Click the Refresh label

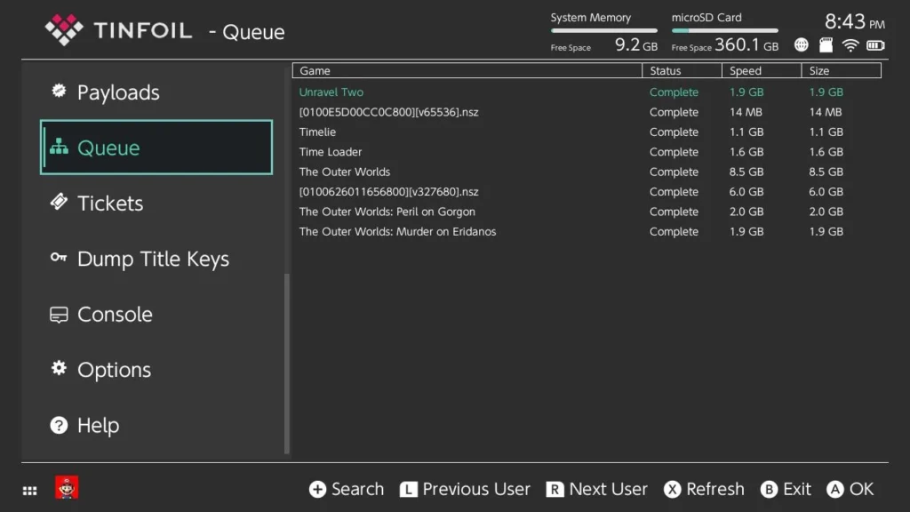(715, 490)
